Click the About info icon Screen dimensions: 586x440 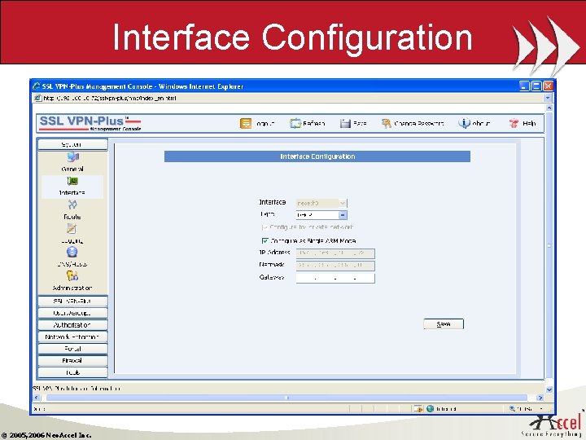pos(464,123)
